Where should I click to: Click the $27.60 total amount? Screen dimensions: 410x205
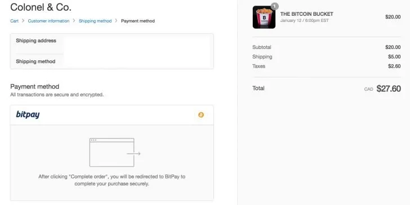click(389, 88)
